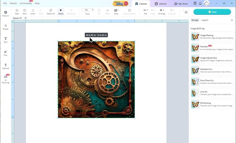Launch the AI Painting tool

5,78
